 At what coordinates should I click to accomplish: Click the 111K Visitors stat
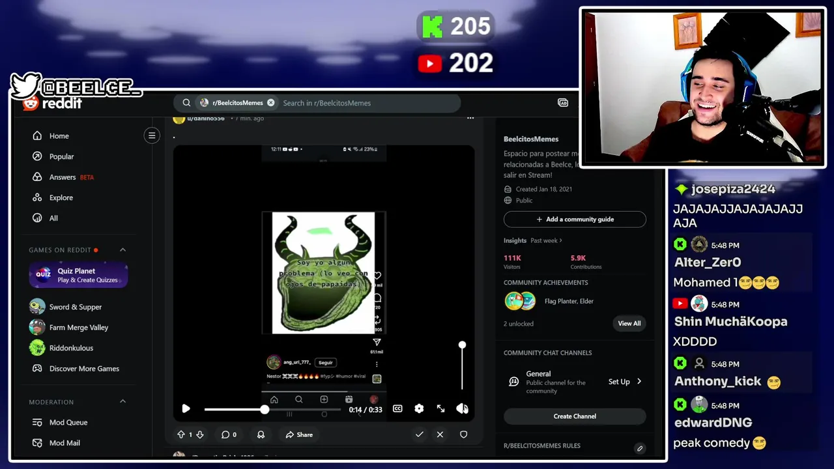click(512, 262)
